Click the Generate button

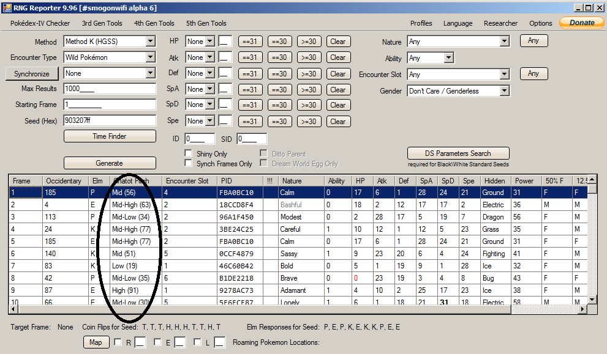pyautogui.click(x=109, y=163)
